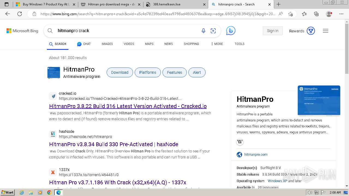Open Edge settings and more menu
The width and height of the screenshot is (349, 196).
click(341, 14)
